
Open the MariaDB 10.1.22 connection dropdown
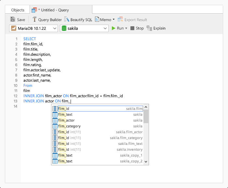pyautogui.click(x=34, y=28)
